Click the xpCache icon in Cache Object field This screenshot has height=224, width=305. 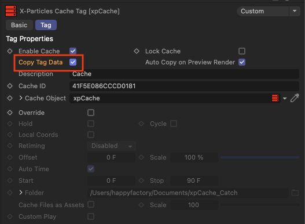tap(275, 98)
